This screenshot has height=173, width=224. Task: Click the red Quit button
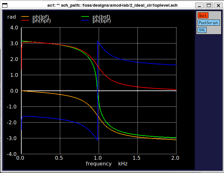[x=203, y=15]
